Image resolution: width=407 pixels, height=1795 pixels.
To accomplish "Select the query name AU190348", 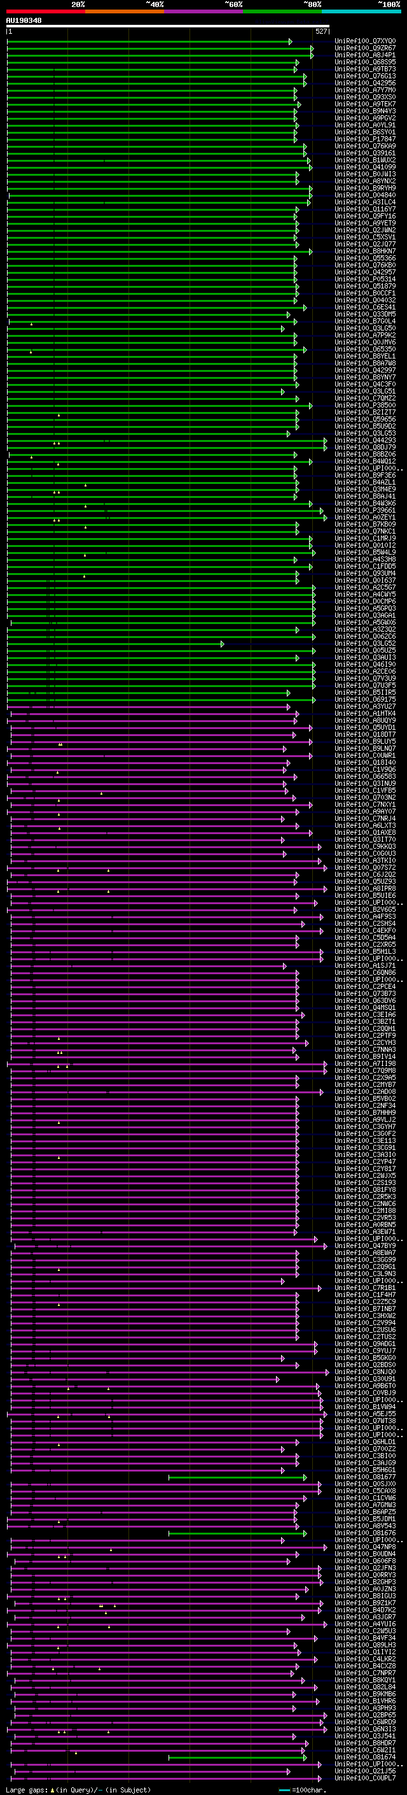I will click(24, 21).
